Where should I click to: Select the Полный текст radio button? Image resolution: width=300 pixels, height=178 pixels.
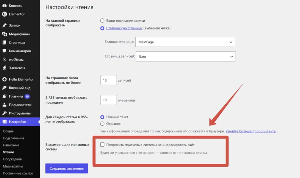point(102,117)
